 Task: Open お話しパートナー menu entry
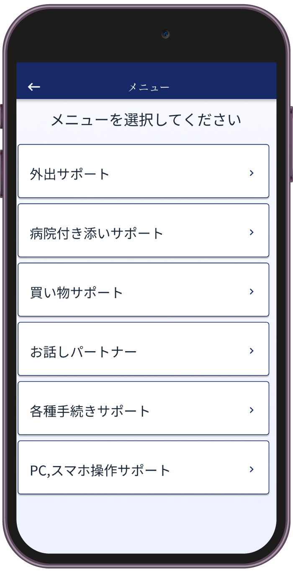coord(143,349)
